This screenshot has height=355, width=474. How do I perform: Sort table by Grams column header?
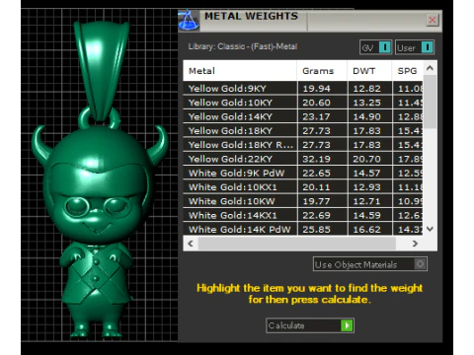point(322,71)
